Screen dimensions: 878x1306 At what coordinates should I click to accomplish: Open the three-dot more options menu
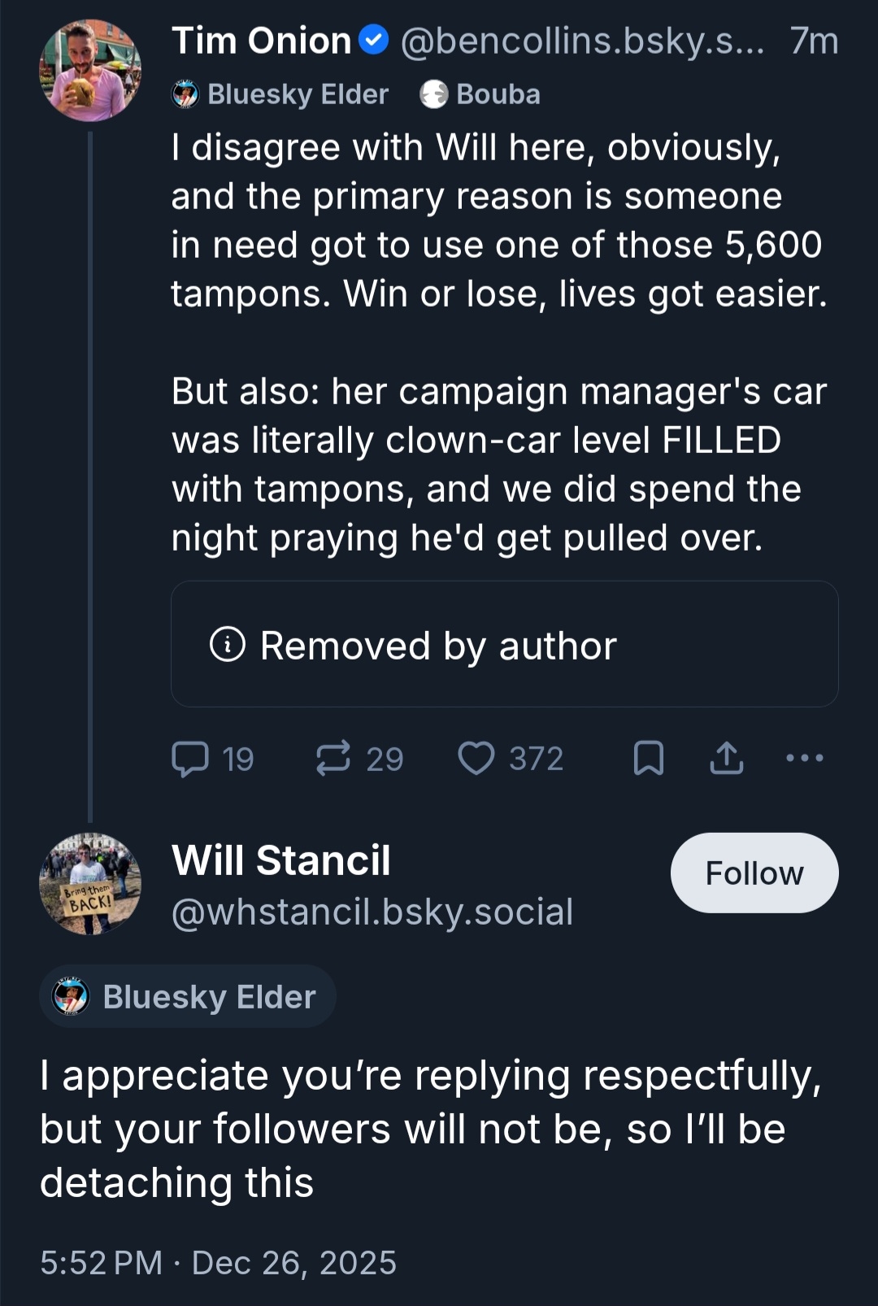(804, 759)
